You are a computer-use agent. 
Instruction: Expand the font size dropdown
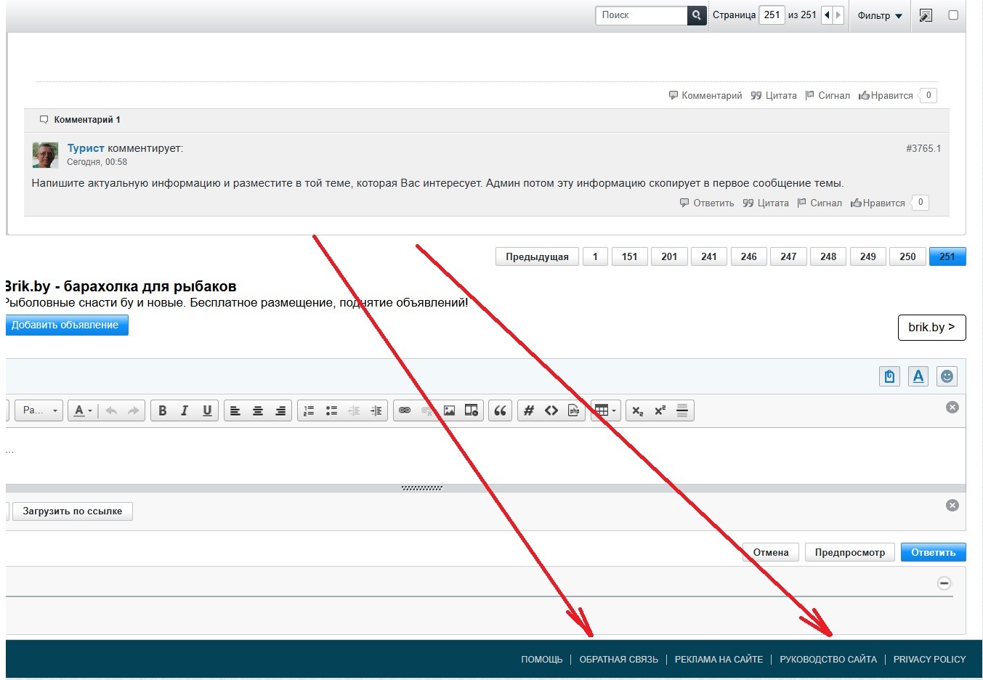pos(40,410)
